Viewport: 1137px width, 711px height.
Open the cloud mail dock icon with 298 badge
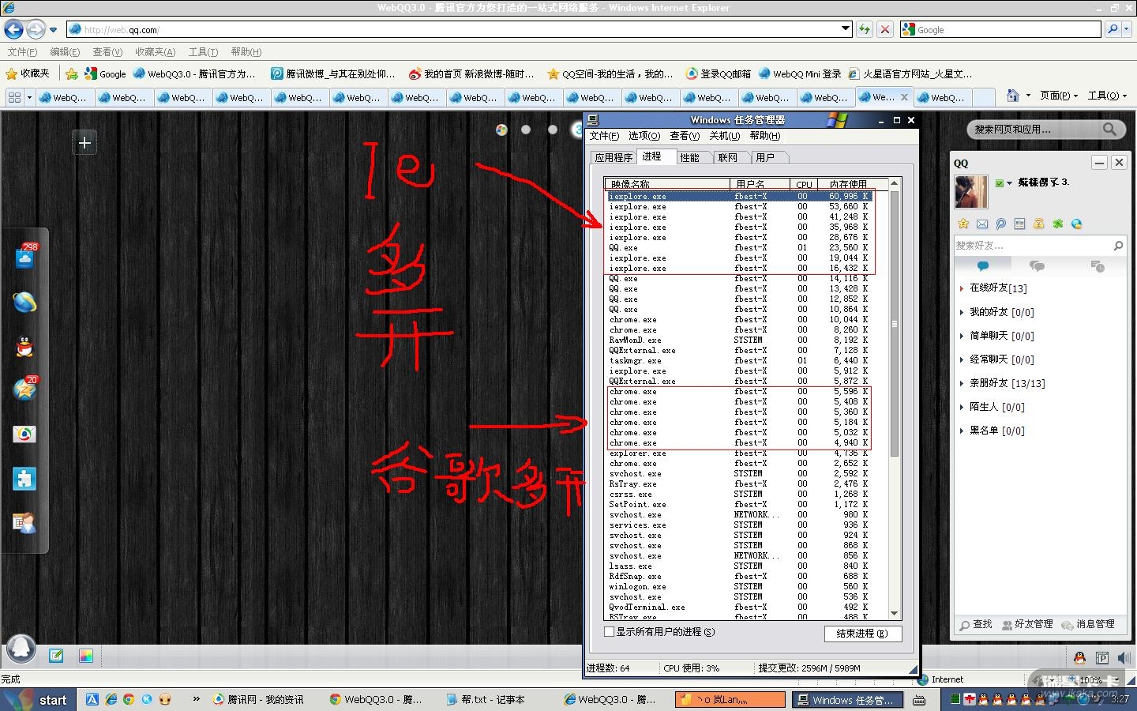pos(25,257)
